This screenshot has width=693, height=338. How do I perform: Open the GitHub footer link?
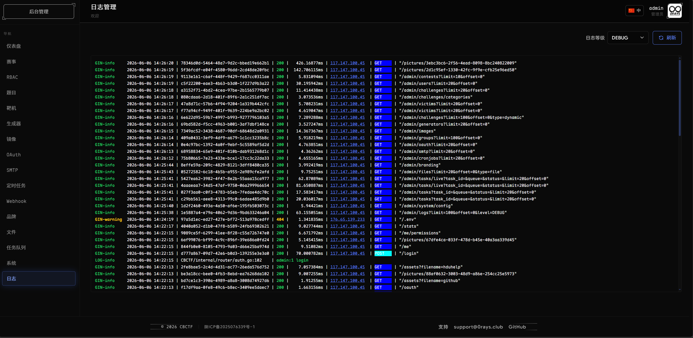coord(517,327)
